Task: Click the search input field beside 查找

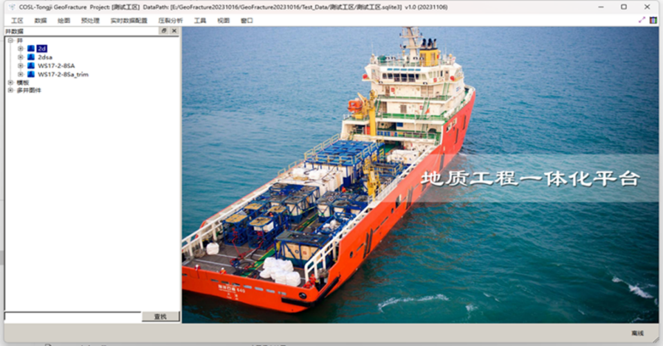Action: [x=73, y=316]
